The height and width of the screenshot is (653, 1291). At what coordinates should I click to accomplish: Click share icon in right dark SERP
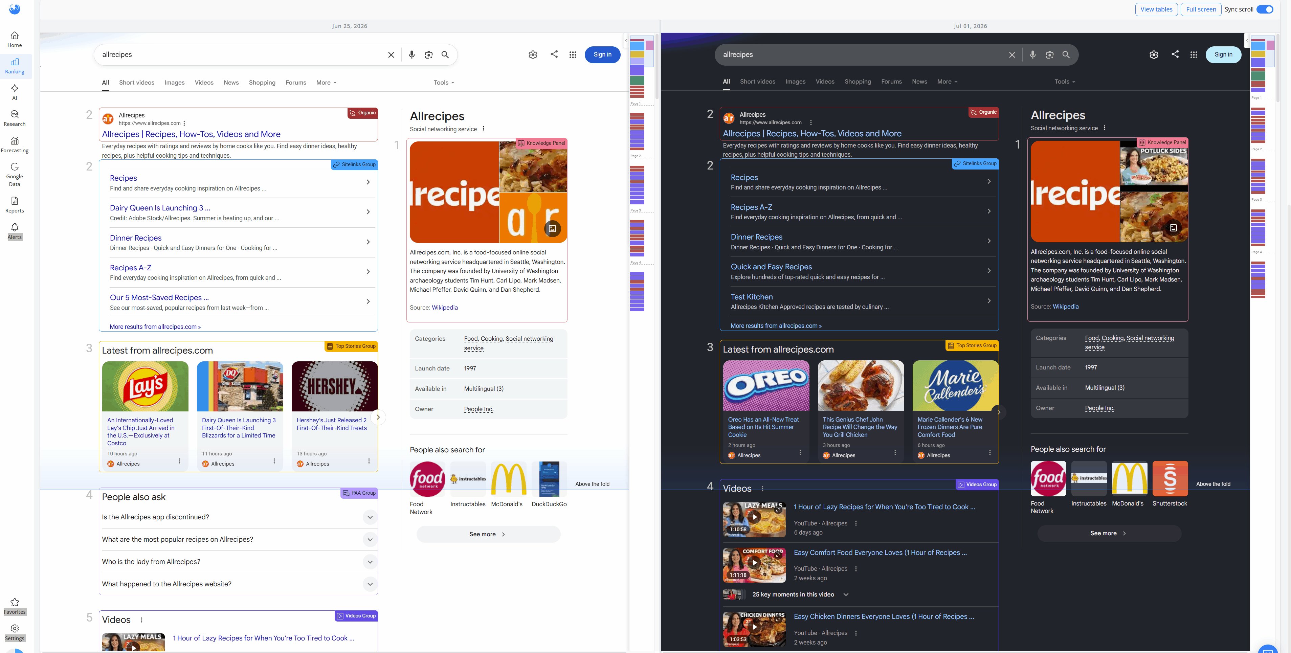pyautogui.click(x=1175, y=54)
